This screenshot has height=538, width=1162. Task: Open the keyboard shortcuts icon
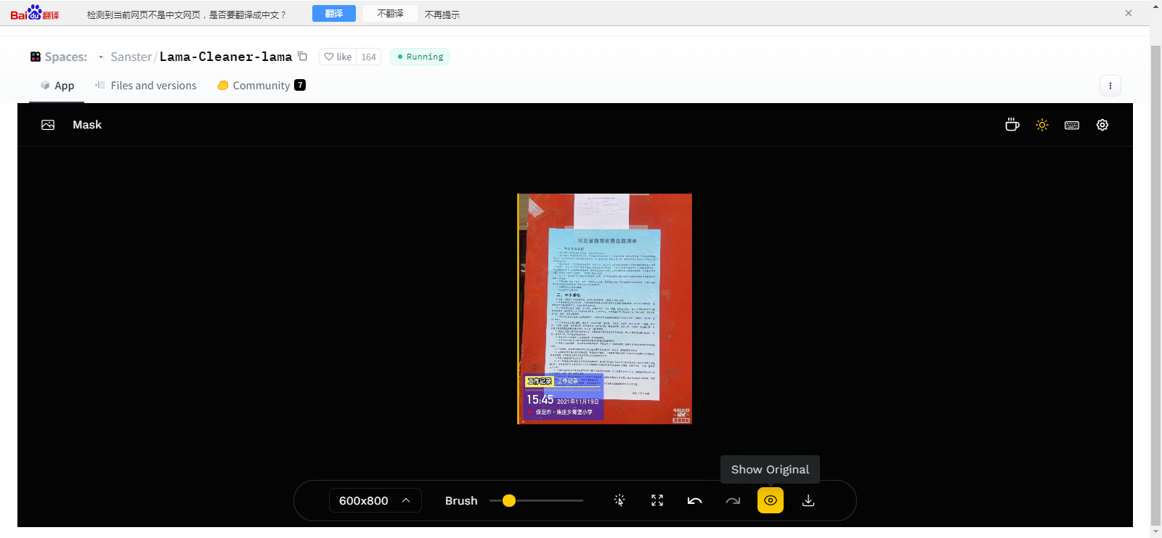click(1072, 125)
